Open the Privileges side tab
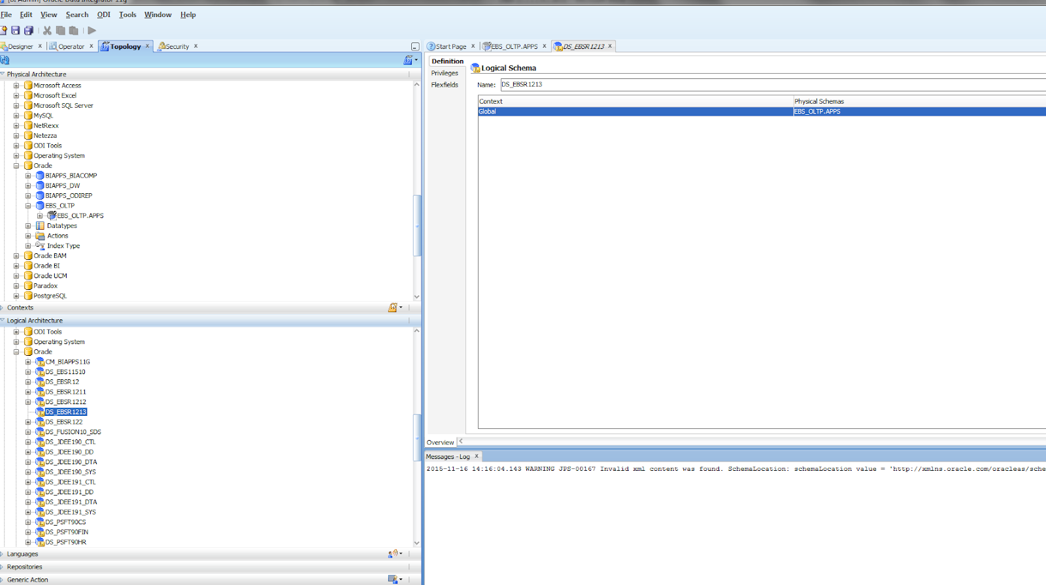 click(x=445, y=73)
